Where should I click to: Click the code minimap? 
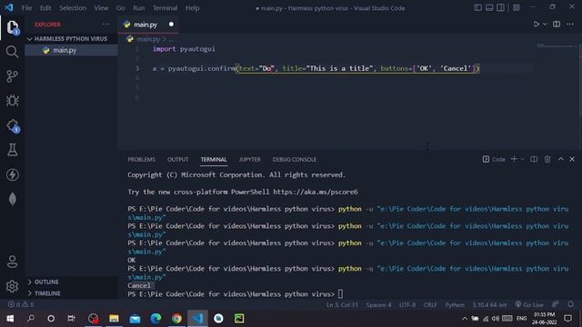[557, 46]
